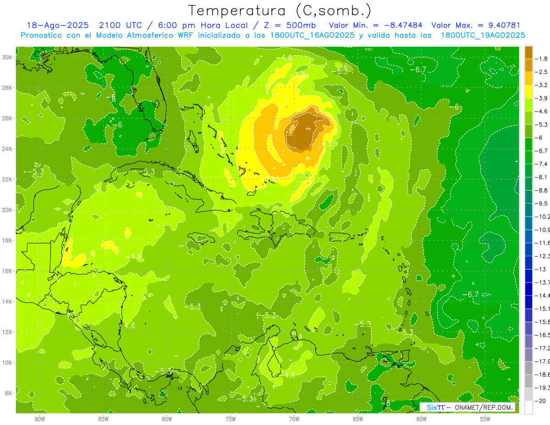Click the '14N' latitude axis label
Screen dimensions: 550x425
7,302
